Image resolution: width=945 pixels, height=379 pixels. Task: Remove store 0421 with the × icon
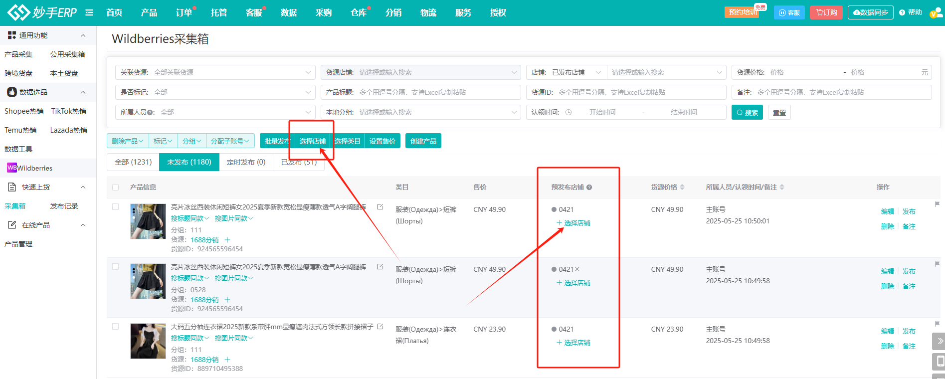pyautogui.click(x=577, y=269)
